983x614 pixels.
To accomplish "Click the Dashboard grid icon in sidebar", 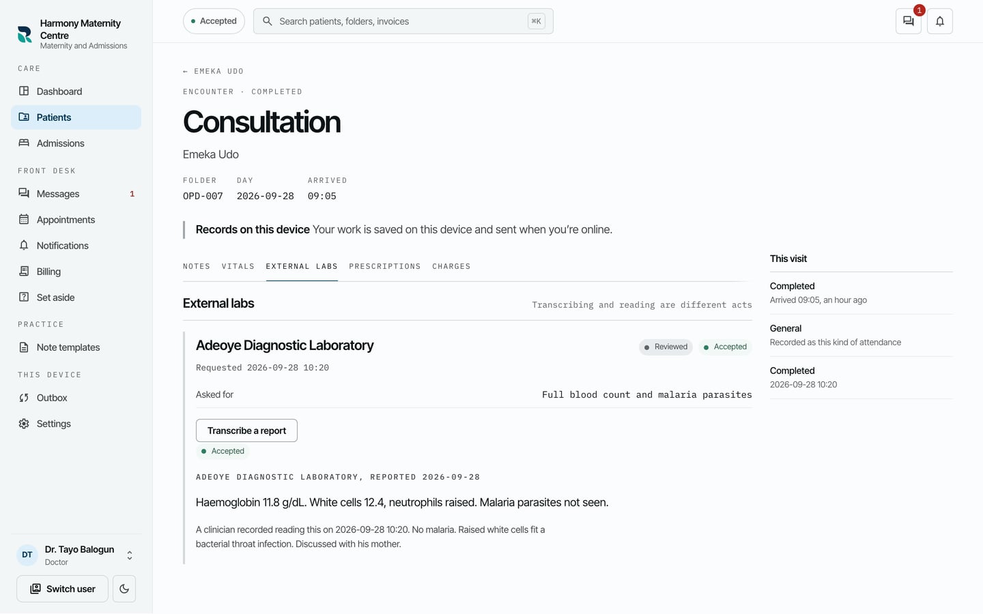I will point(24,91).
